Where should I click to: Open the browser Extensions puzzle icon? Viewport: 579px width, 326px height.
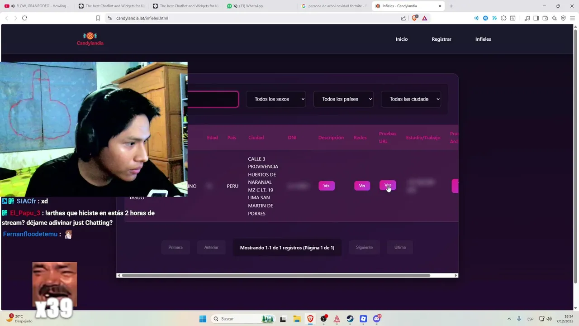pos(503,18)
